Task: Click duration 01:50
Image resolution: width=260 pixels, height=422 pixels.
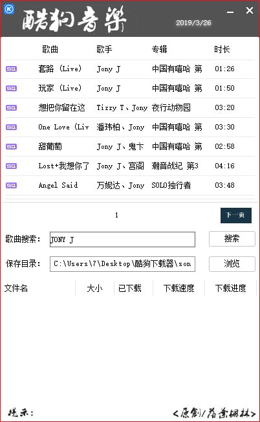Action: coord(224,88)
